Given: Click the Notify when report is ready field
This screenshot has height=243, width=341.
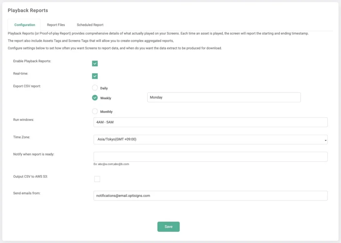Looking at the screenshot, I should point(210,157).
